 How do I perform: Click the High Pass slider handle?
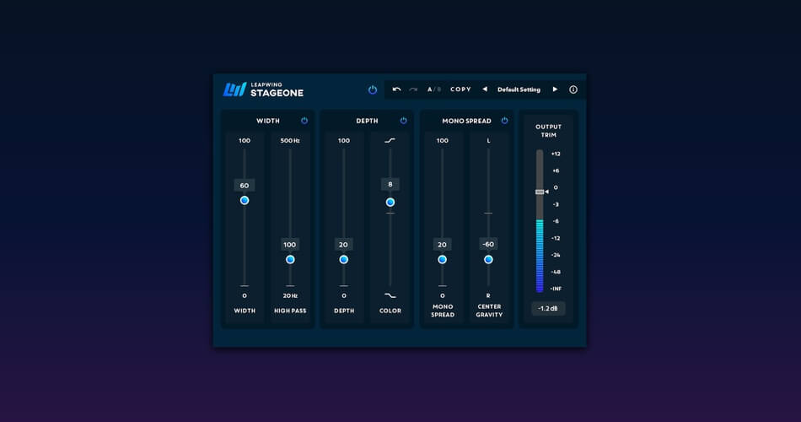(x=290, y=259)
